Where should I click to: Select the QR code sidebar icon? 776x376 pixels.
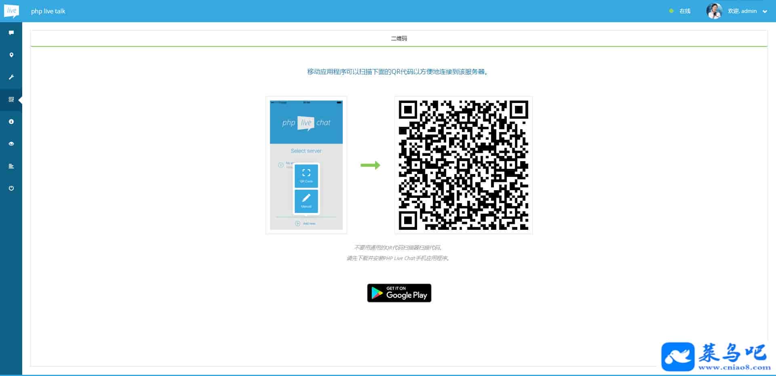pyautogui.click(x=11, y=99)
